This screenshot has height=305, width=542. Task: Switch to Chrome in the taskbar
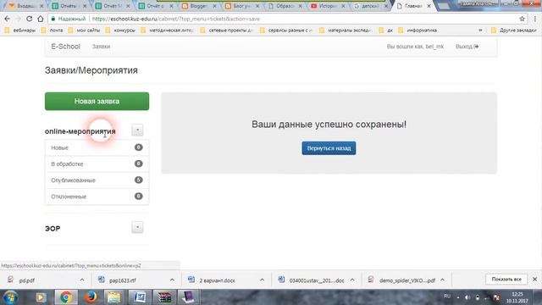(66, 297)
